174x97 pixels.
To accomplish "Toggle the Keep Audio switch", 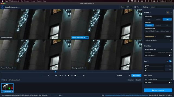I will click(170, 82).
